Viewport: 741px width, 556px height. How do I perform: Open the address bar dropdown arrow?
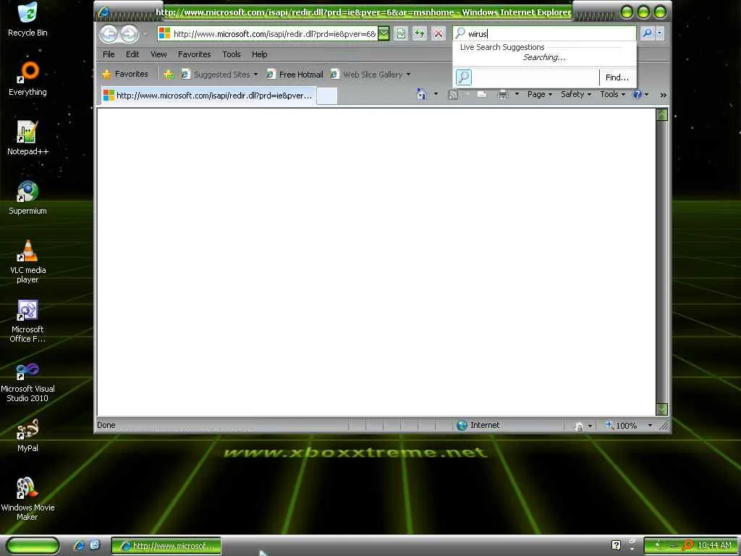pyautogui.click(x=384, y=33)
